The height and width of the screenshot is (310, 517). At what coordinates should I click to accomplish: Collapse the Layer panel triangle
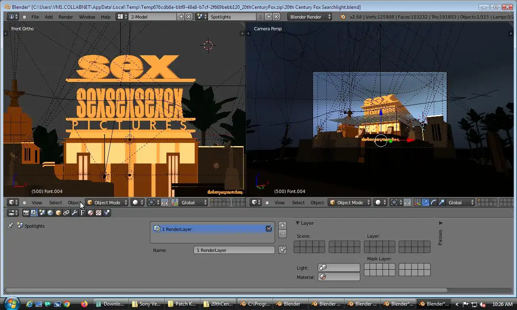click(297, 223)
